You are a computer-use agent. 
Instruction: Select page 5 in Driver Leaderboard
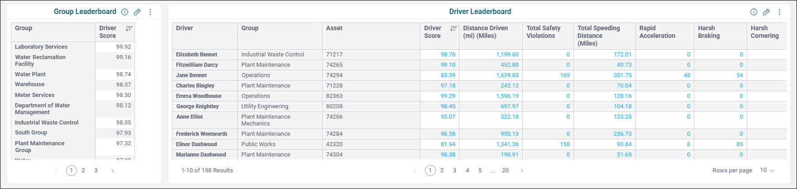tap(480, 171)
